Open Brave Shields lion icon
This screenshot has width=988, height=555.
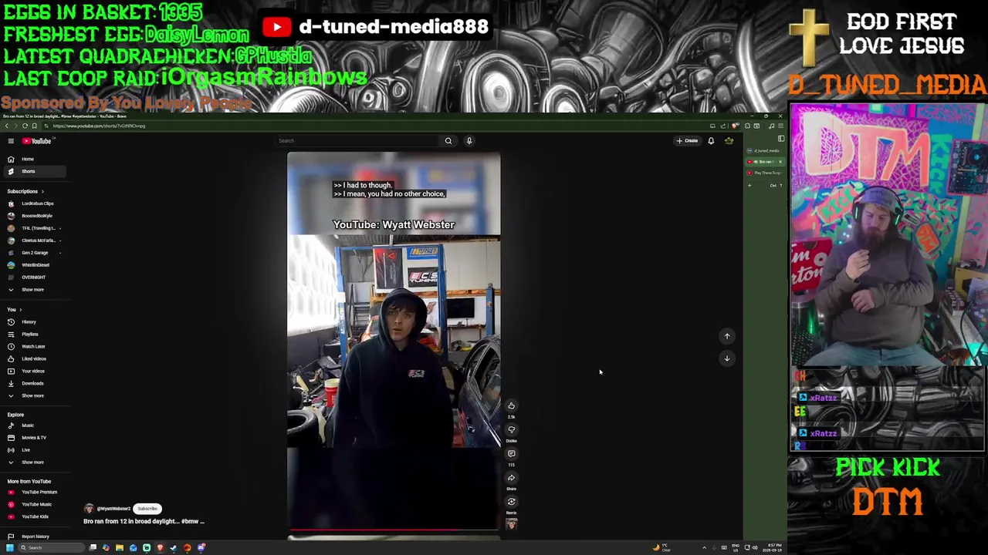[x=736, y=126]
